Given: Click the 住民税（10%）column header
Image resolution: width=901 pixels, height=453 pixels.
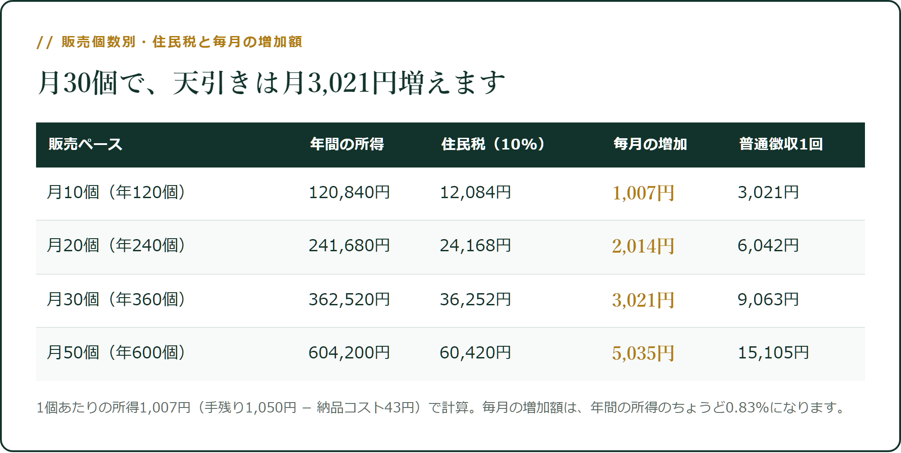Looking at the screenshot, I should (493, 144).
